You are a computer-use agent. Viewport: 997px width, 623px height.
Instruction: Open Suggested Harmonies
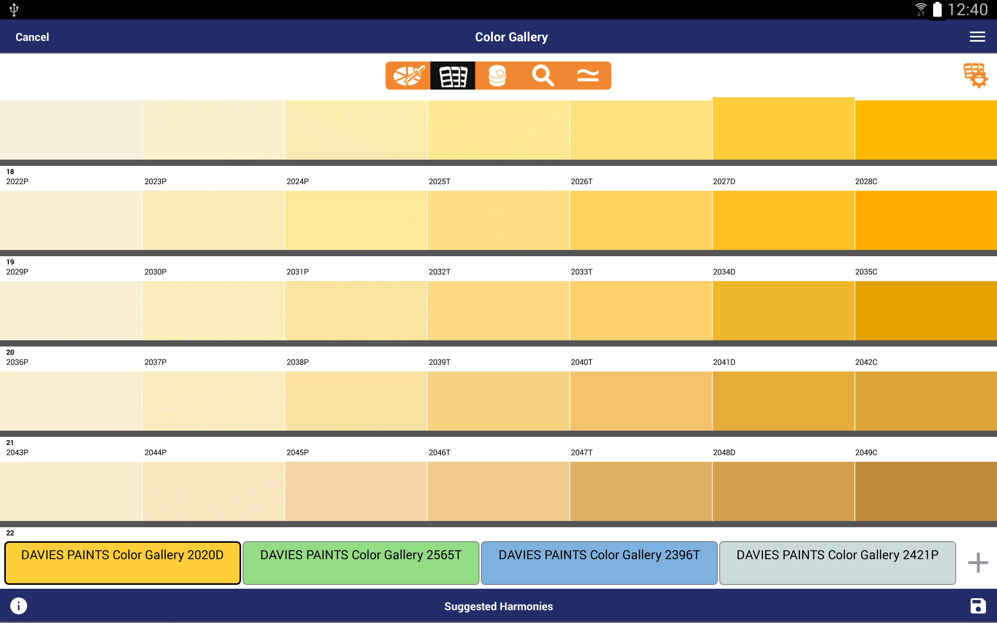click(x=498, y=606)
